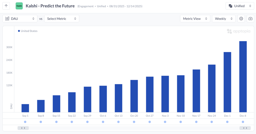
Task: Open the Weekly interval dropdown
Action: click(x=223, y=19)
